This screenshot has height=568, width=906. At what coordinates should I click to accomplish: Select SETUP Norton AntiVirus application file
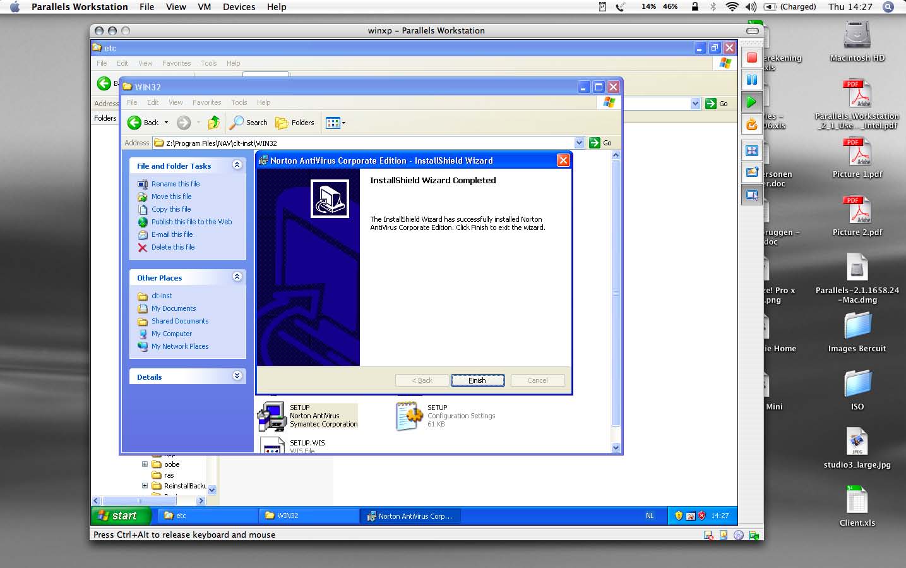click(307, 416)
